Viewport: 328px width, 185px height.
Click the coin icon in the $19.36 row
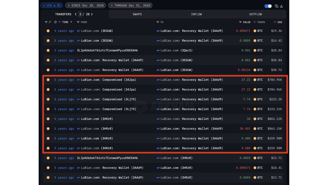pos(48,31)
